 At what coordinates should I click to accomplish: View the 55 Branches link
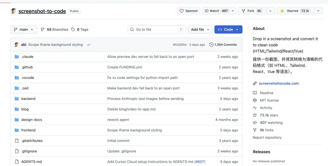pos(55,29)
